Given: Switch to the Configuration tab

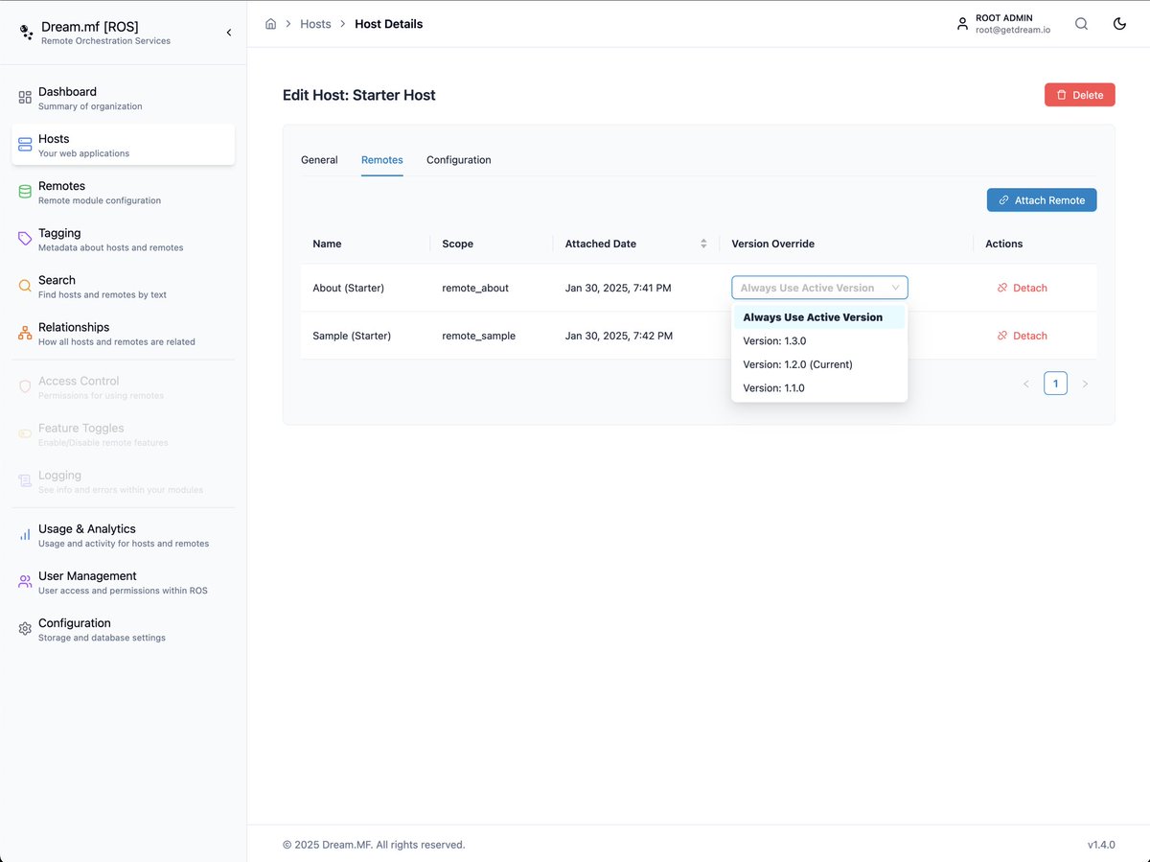Looking at the screenshot, I should pos(459,160).
